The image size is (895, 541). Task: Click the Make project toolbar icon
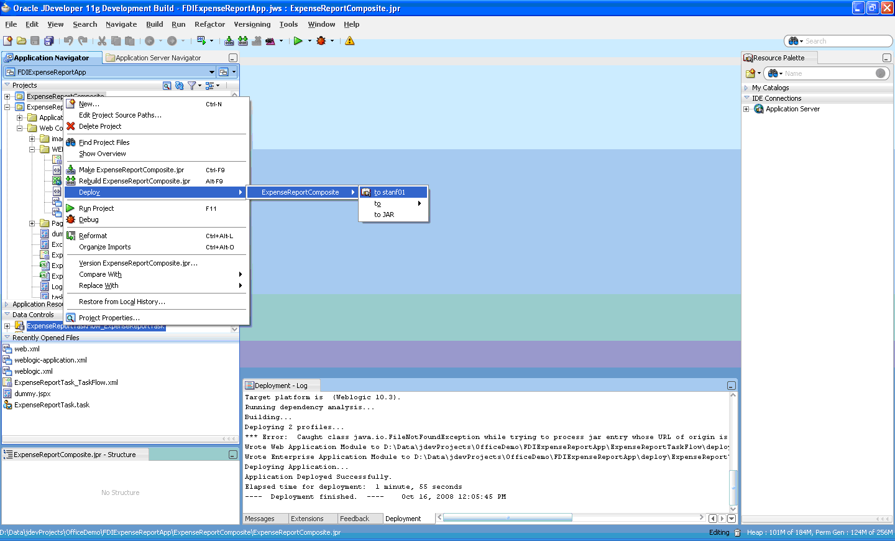pos(229,41)
